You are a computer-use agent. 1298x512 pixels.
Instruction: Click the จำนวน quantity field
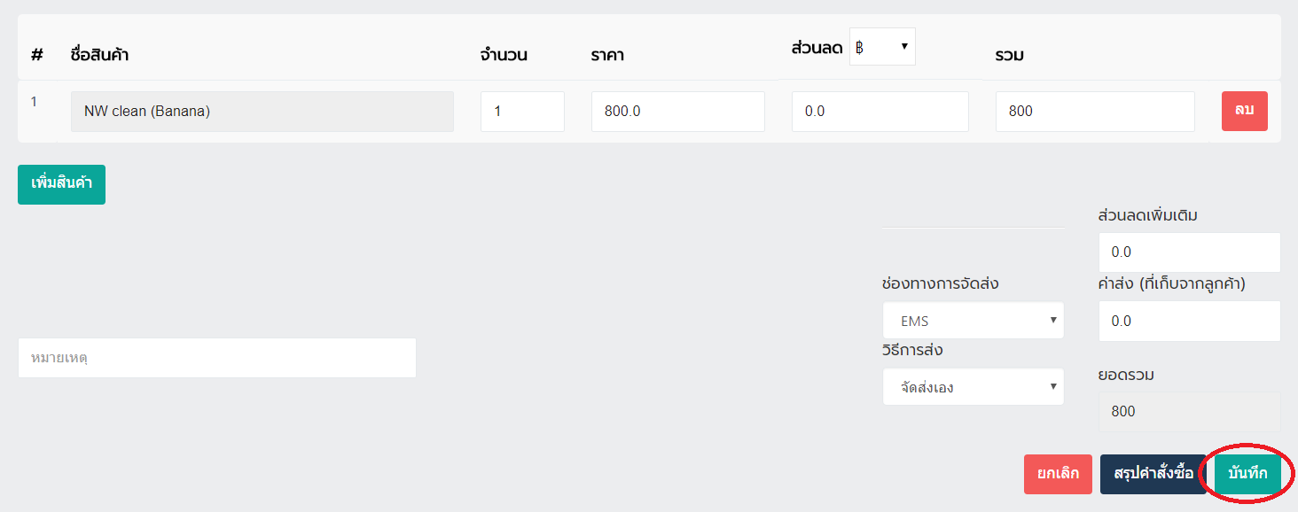point(522,112)
